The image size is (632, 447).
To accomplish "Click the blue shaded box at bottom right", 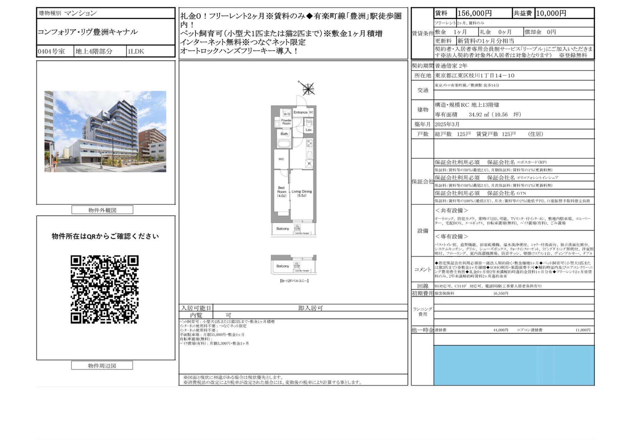I will [x=514, y=365].
